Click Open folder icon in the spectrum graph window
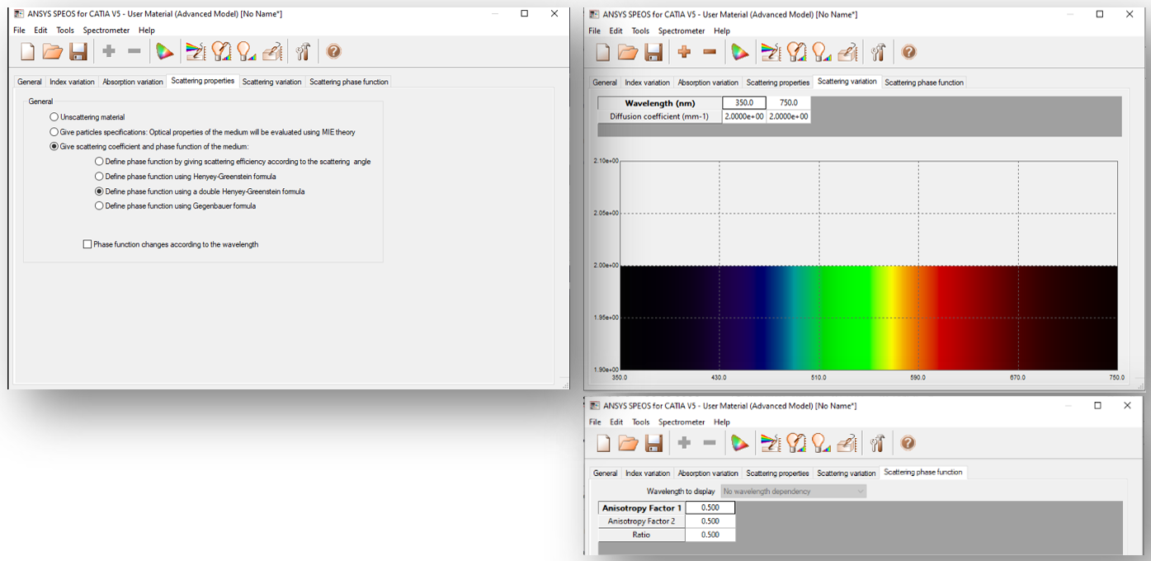 (628, 52)
